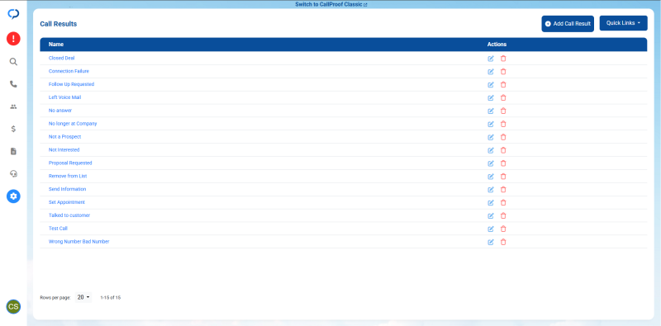Delete the Send Information call result
This screenshot has height=326, width=661.
[503, 190]
